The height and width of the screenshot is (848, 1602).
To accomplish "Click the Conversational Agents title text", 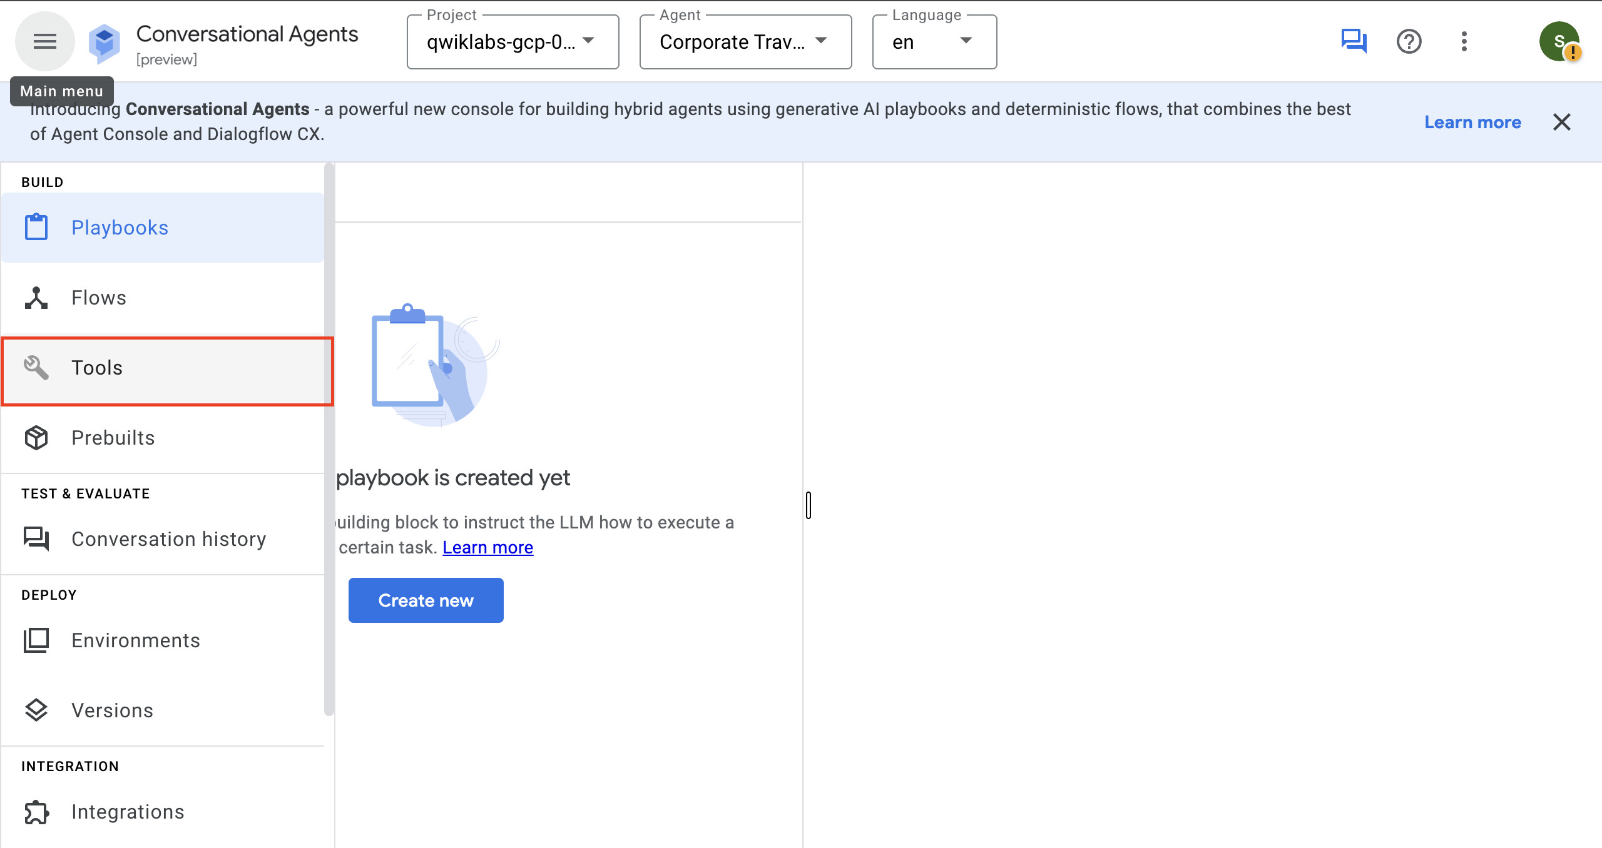I will tap(247, 34).
